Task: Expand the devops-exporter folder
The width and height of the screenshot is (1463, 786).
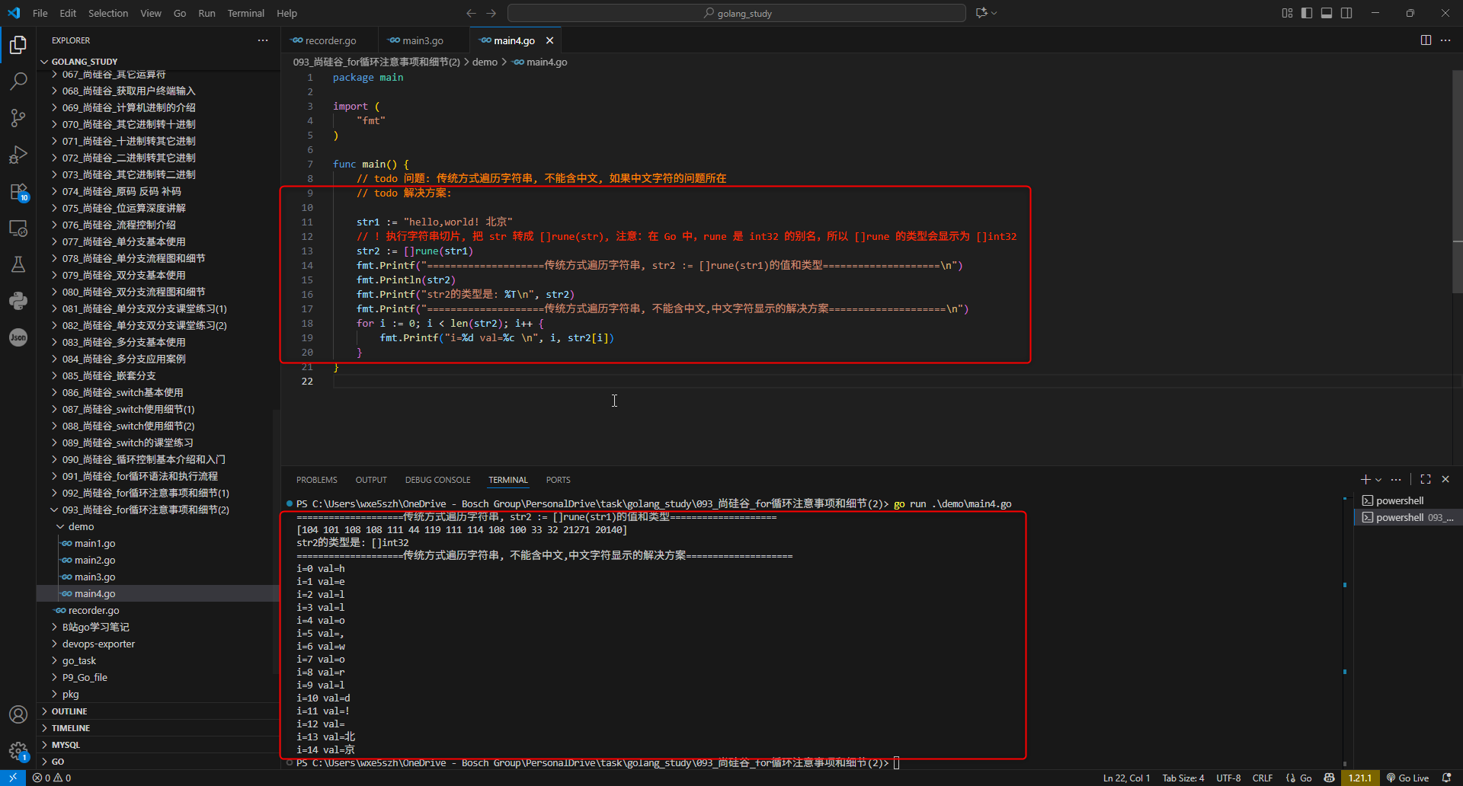Action: coord(158,644)
